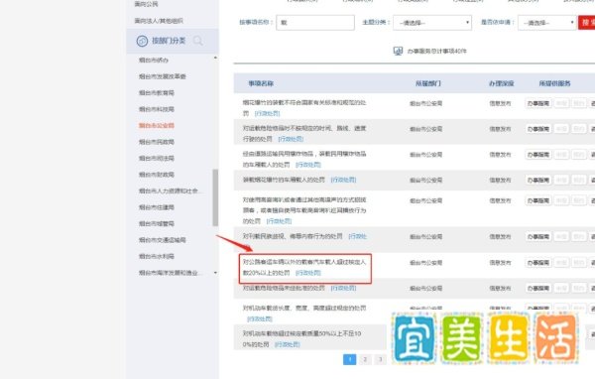Open item 对使用高音喇叭或者通过其他高噪声
This screenshot has width=595, height=379.
coord(304,210)
